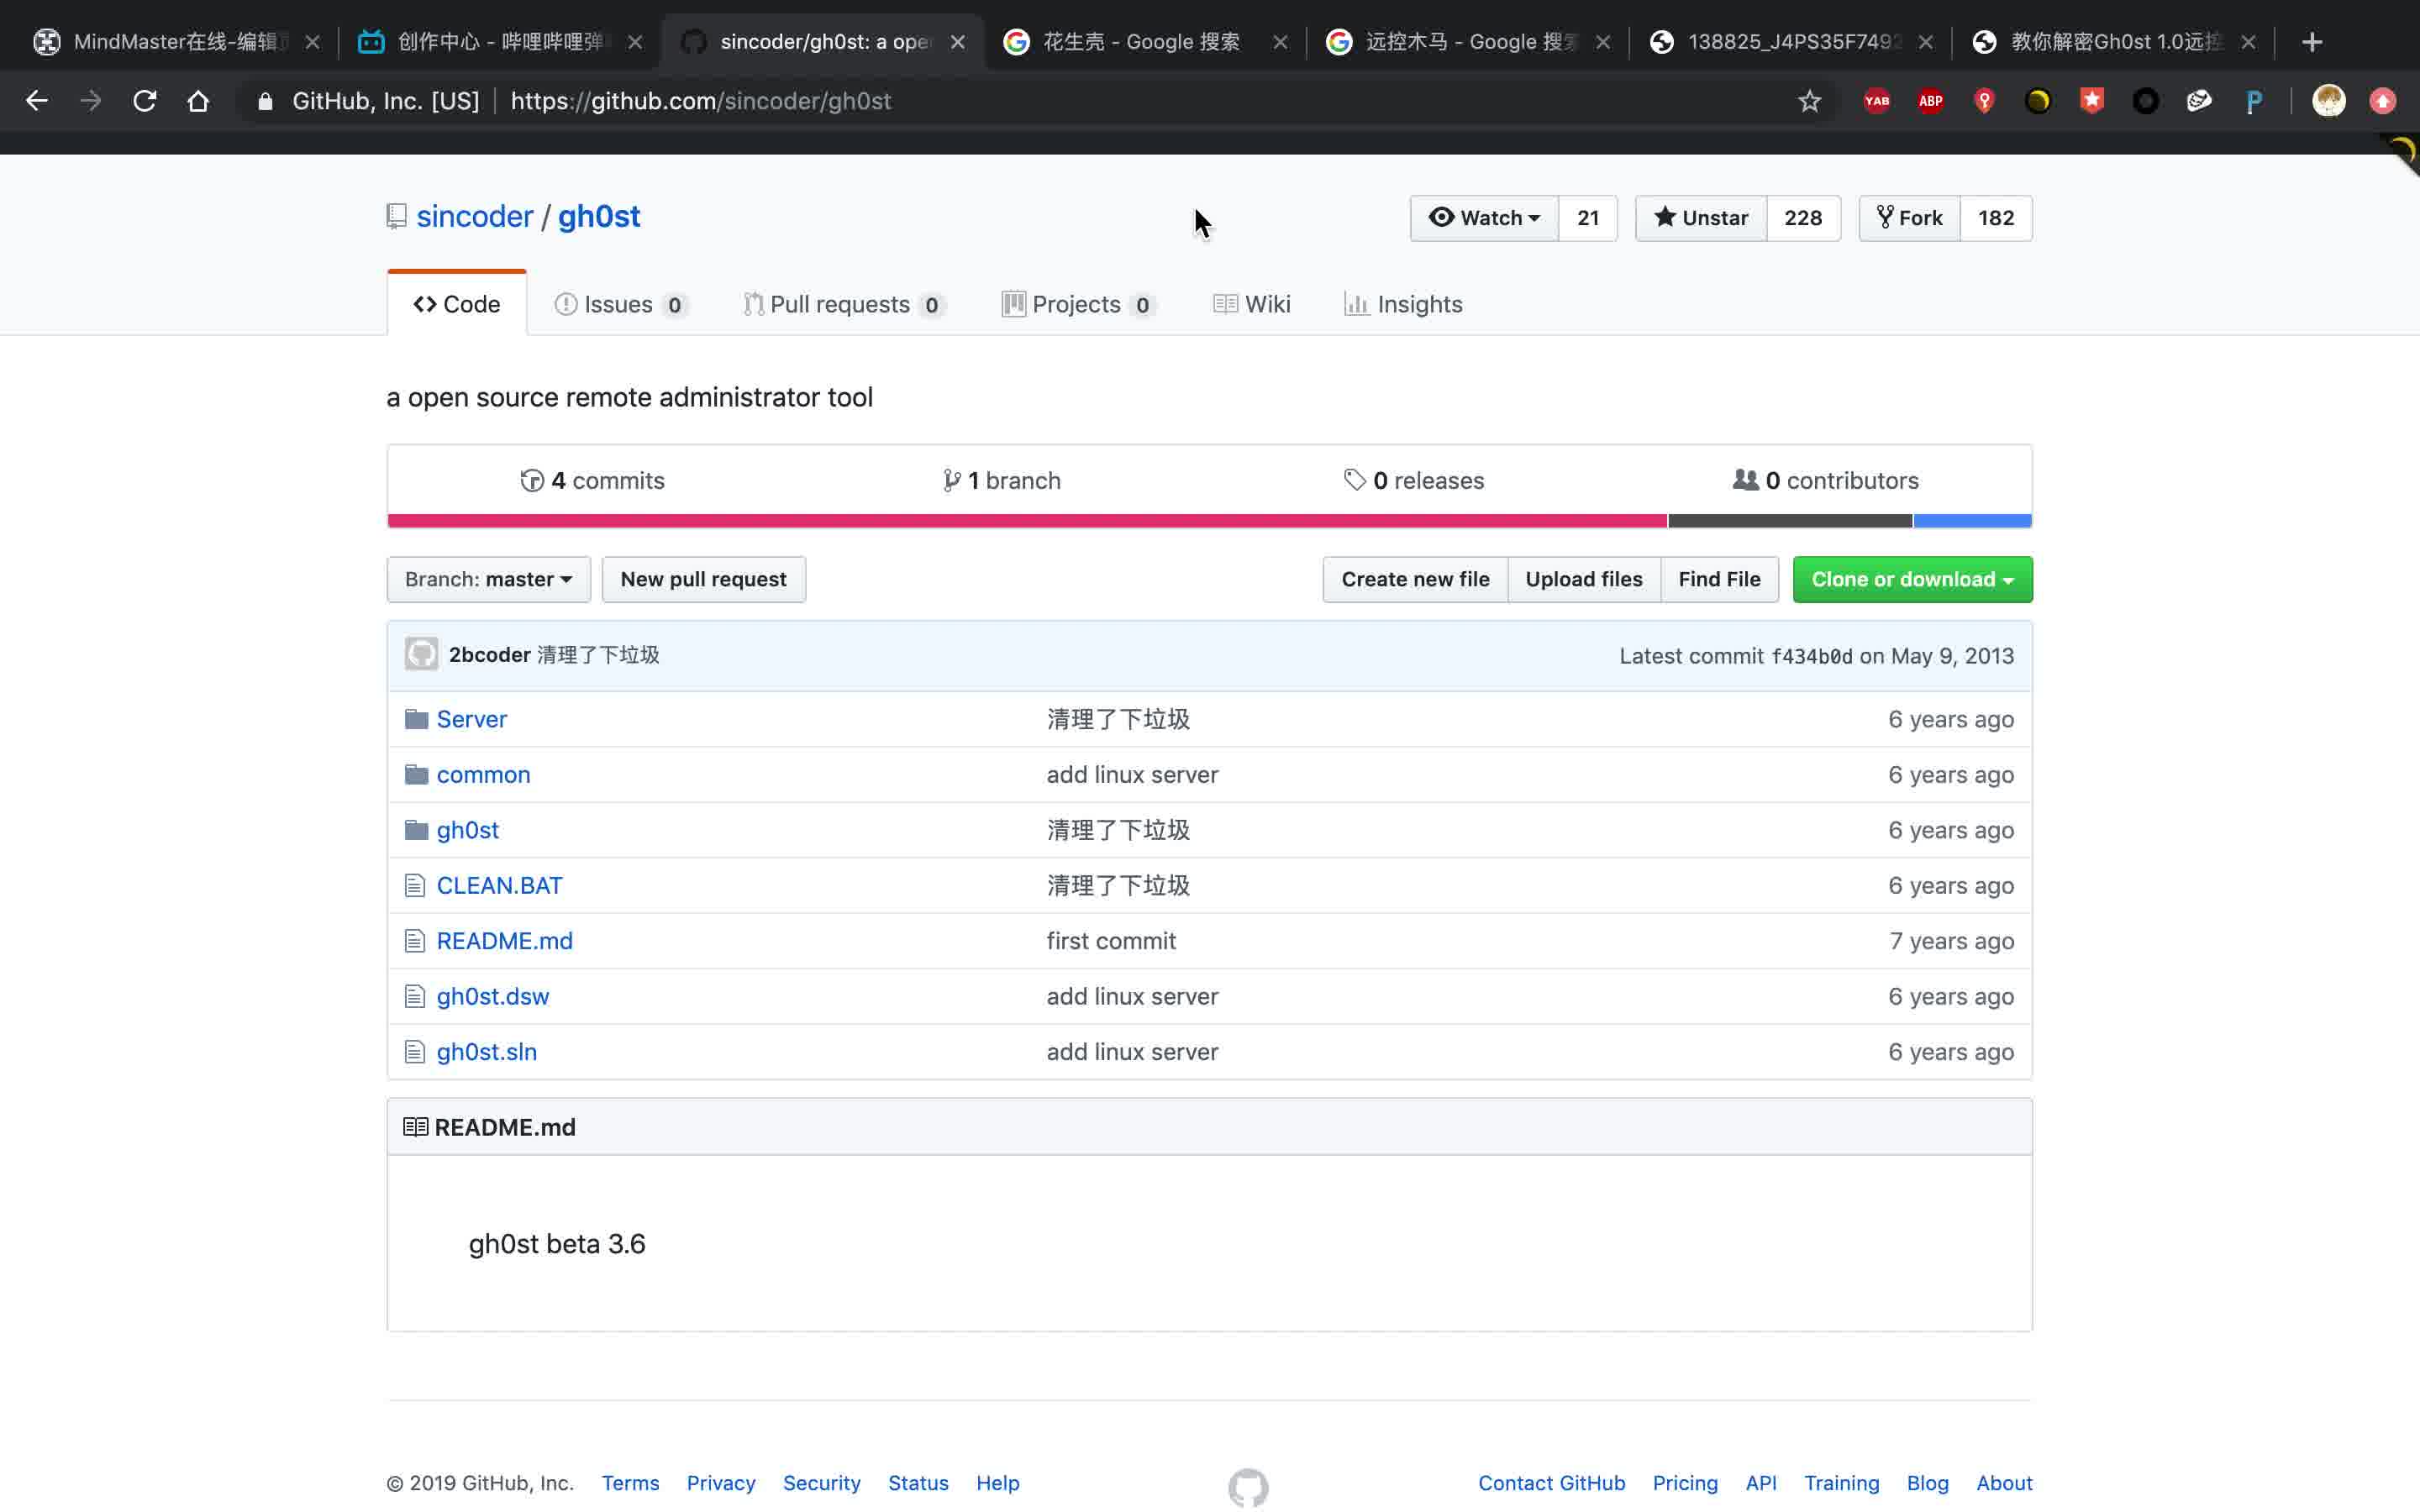Screen dimensions: 2420x1512
Task: Open the latest commit f434b0d link
Action: (1812, 657)
